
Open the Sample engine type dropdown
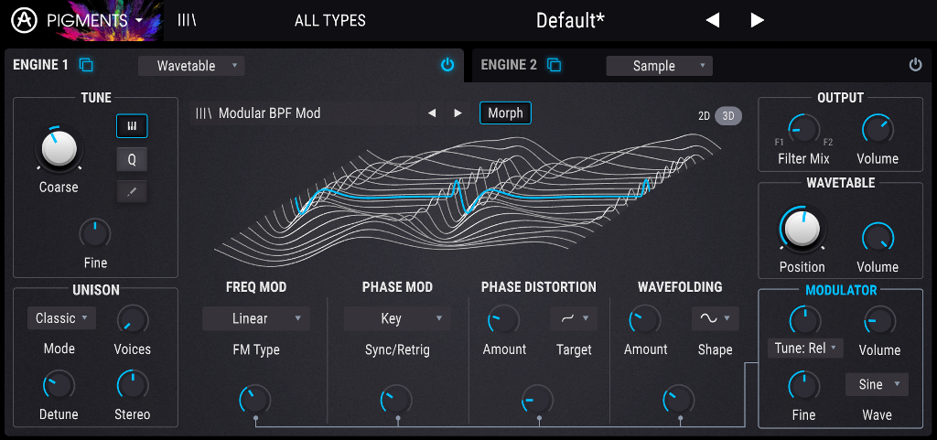click(x=659, y=66)
